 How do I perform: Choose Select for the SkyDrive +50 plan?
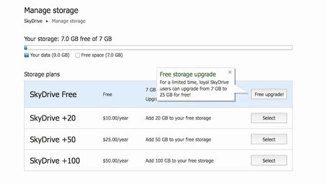point(268,139)
